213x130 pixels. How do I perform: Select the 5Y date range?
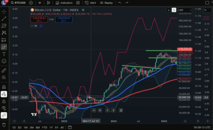click(x=57, y=127)
